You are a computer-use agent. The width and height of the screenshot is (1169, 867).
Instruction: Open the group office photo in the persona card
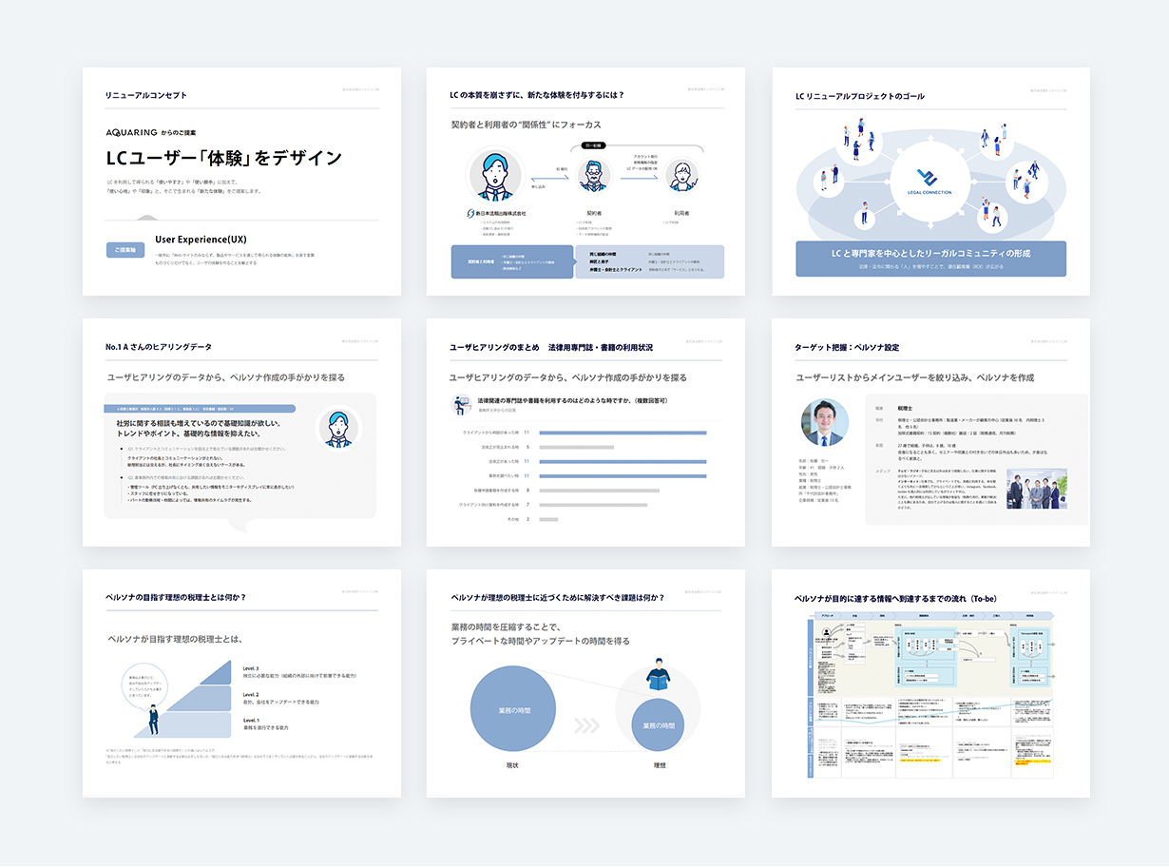coord(1036,488)
